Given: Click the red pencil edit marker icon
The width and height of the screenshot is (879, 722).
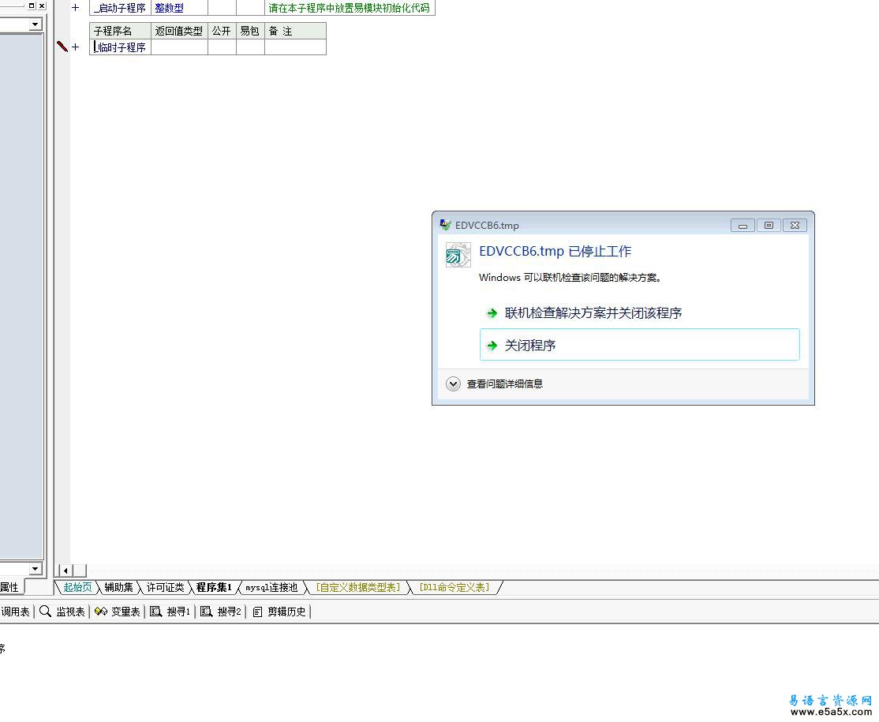Looking at the screenshot, I should click(62, 47).
